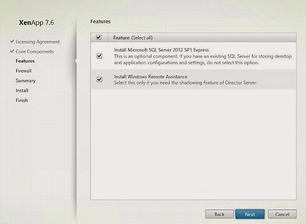Click the checkmark icon beside Core Components
The image size is (306, 224).
pos(12,51)
